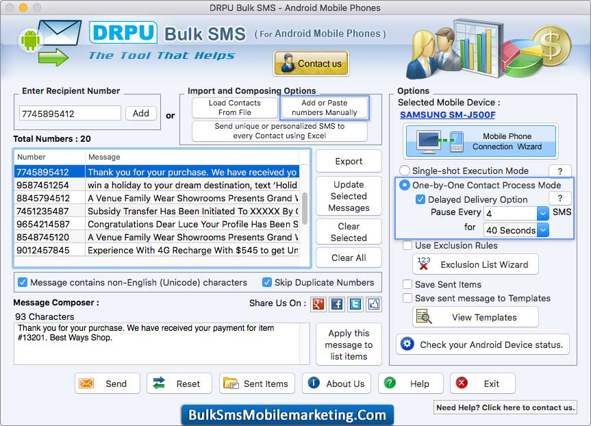Click Need Help contact us link
The image size is (591, 426).
[x=505, y=408]
